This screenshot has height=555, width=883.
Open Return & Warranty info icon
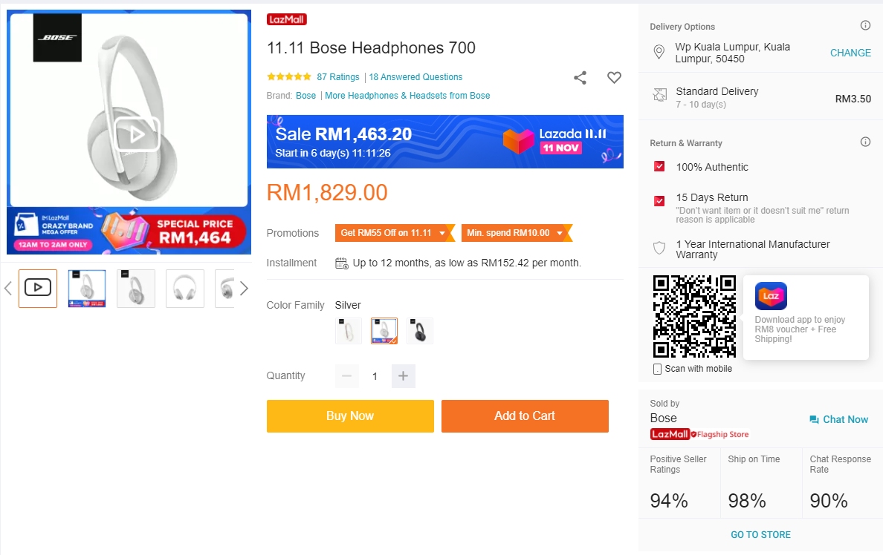coord(865,142)
